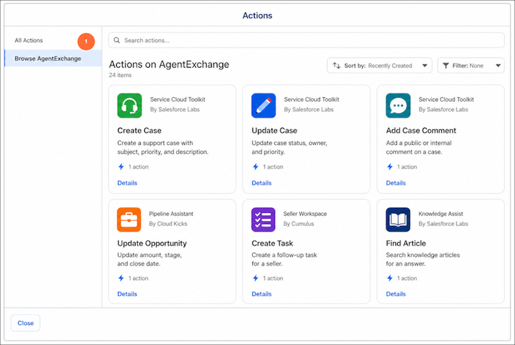Open Details link for Find Article
515x345 pixels.
pyautogui.click(x=396, y=294)
